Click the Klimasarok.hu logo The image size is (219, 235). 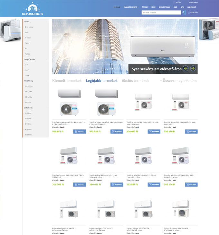click(33, 9)
